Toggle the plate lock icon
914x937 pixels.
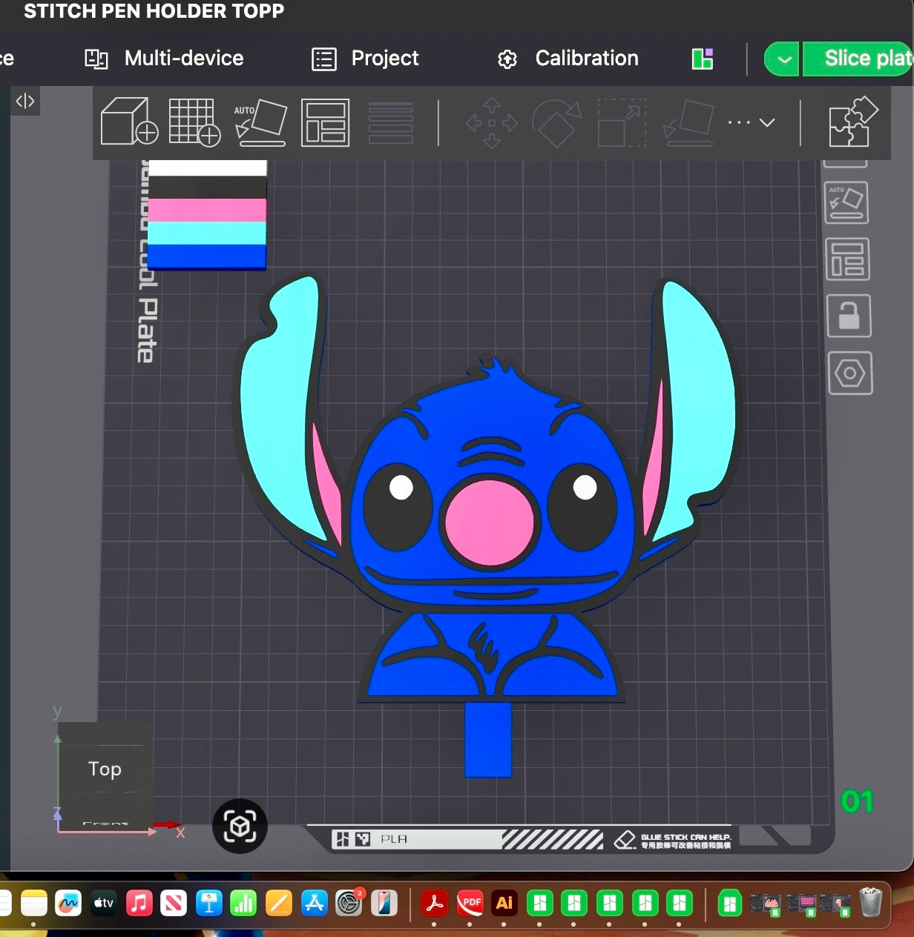pos(849,316)
